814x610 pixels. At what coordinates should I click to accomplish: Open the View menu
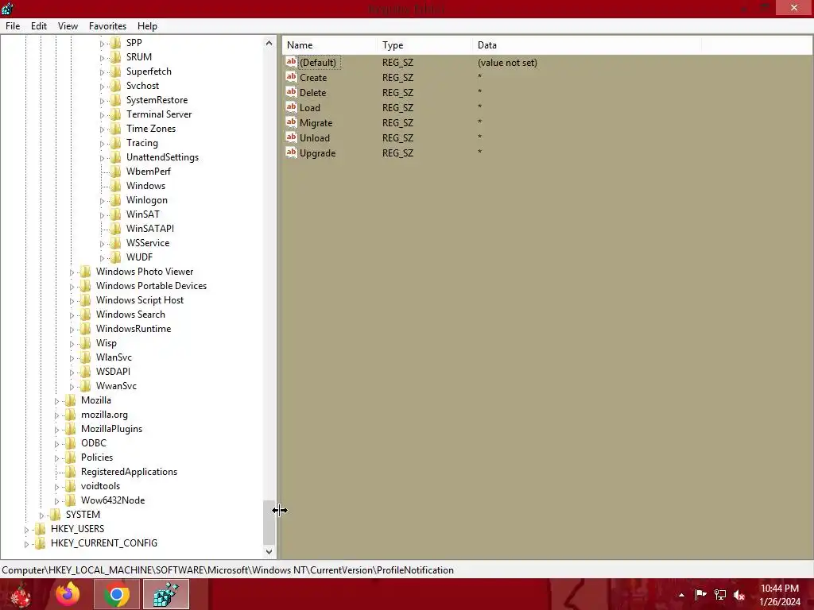coord(68,26)
